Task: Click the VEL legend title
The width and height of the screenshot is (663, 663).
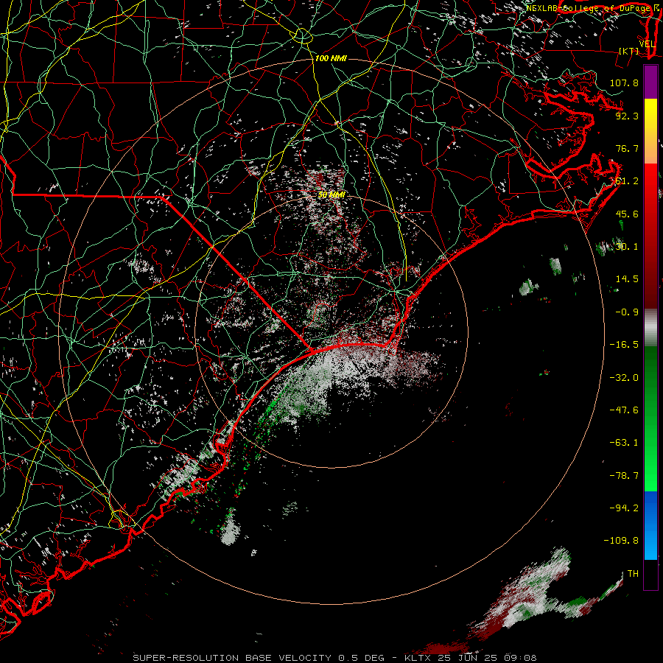Action: pos(647,44)
